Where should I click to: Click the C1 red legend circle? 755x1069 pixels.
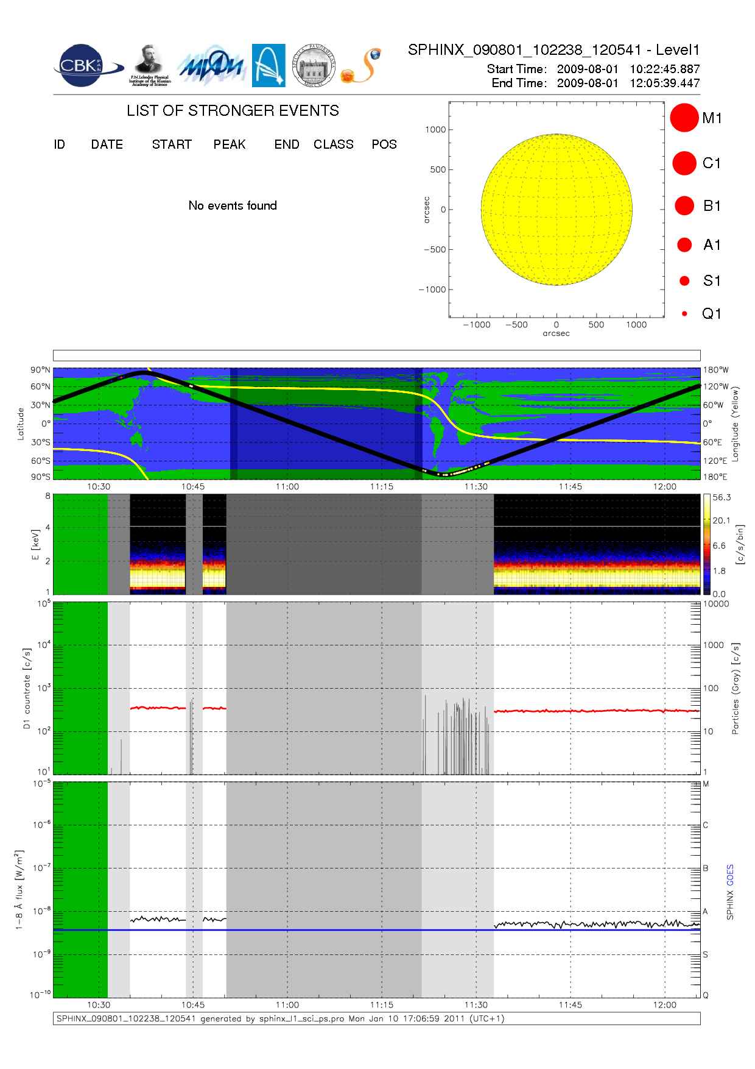684,163
